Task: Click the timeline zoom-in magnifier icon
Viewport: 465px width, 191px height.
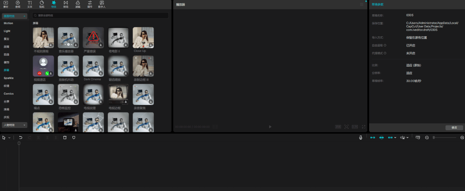Action: 462,138
